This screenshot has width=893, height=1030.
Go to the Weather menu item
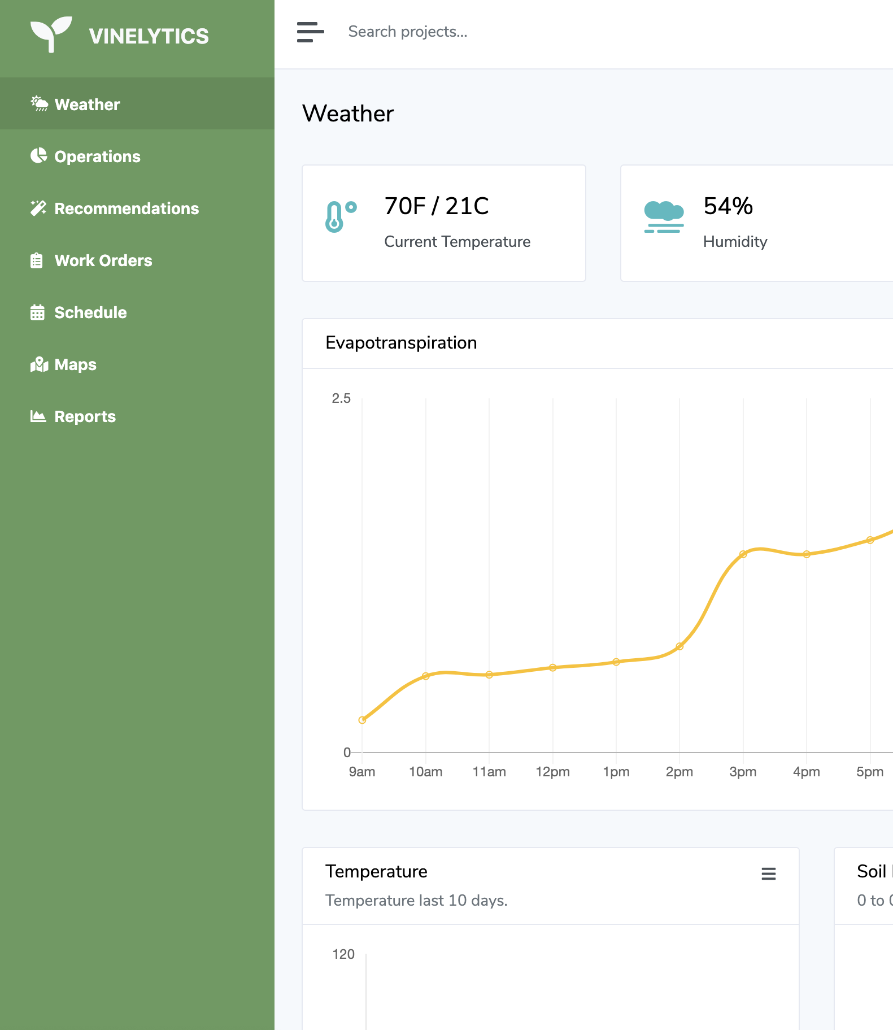point(137,104)
